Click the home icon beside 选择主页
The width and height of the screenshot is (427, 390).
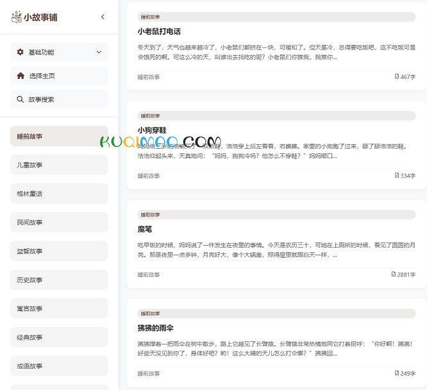(x=21, y=76)
